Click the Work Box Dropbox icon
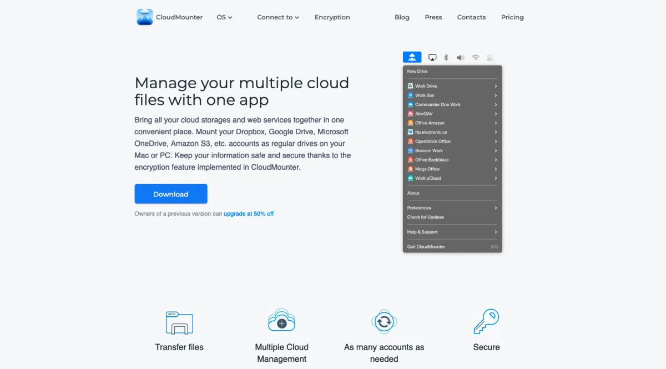Screen dimensions: 666x369 coord(410,95)
